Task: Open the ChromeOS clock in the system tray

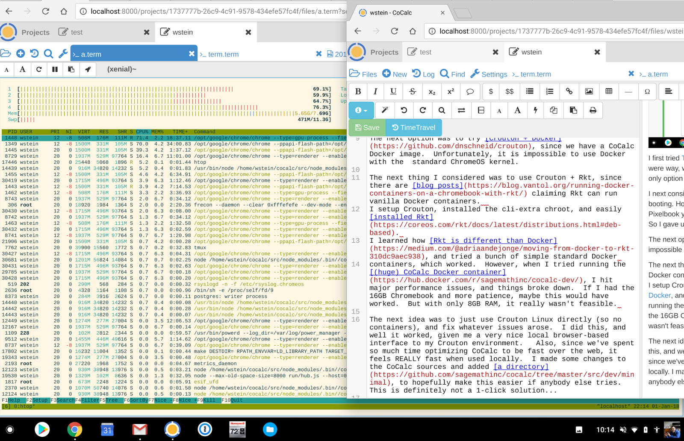Action: pos(606,430)
